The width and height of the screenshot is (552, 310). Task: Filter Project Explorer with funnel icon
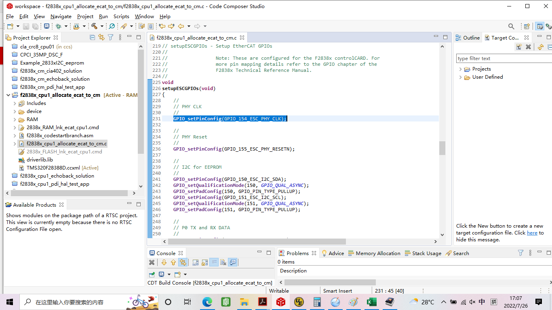coord(110,37)
